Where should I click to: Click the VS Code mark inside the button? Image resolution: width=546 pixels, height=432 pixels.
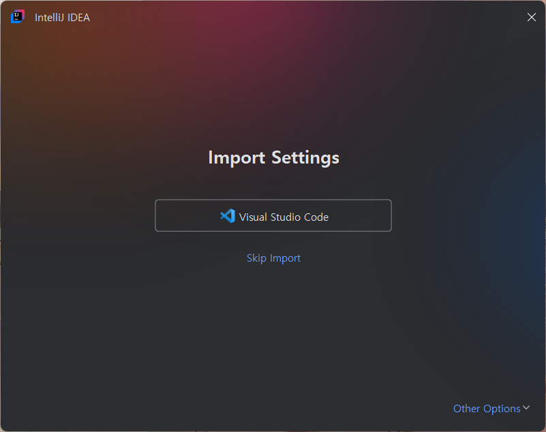(x=227, y=215)
